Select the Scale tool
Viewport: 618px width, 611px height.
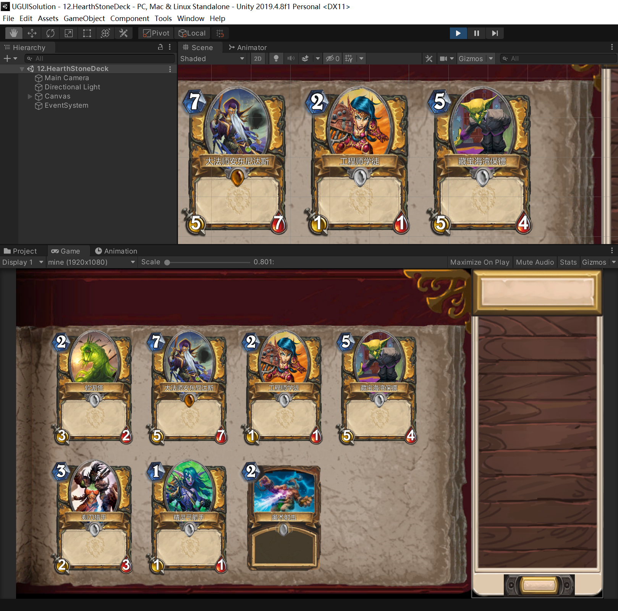[x=69, y=33]
